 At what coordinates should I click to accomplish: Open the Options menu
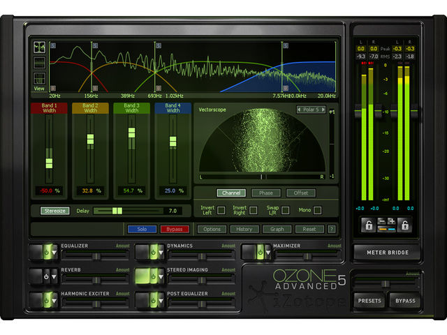[212, 229]
